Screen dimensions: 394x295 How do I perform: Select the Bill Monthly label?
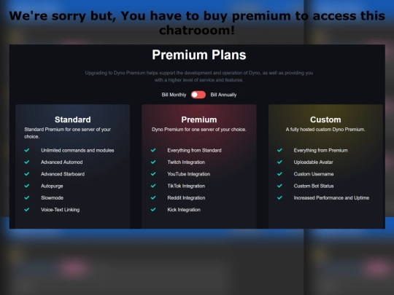(174, 95)
